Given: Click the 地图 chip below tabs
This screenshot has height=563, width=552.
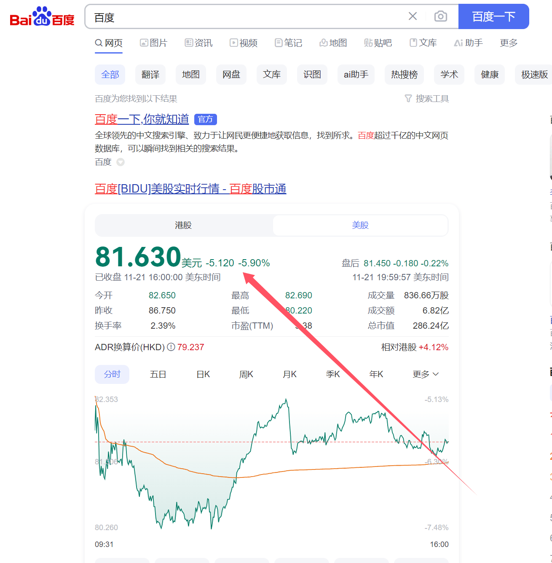Looking at the screenshot, I should coord(191,75).
